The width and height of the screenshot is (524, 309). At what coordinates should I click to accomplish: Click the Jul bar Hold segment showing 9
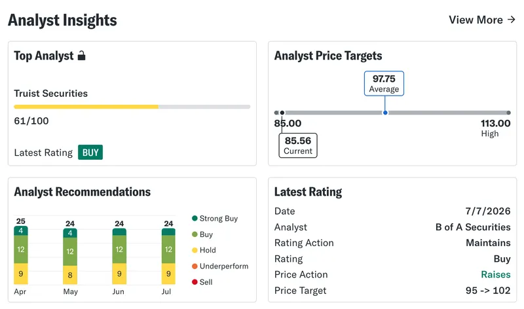click(168, 274)
